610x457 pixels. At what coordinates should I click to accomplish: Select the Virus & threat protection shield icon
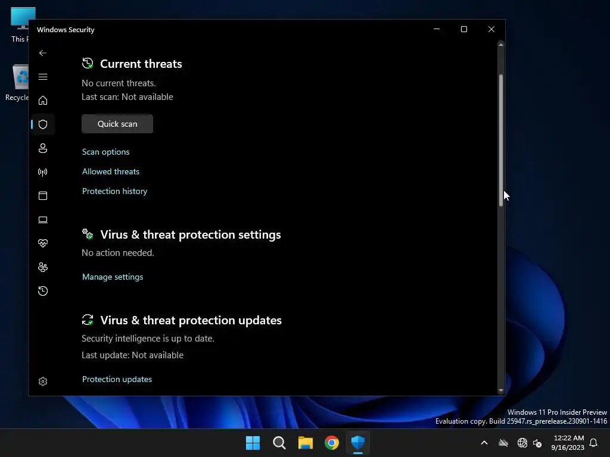[43, 124]
